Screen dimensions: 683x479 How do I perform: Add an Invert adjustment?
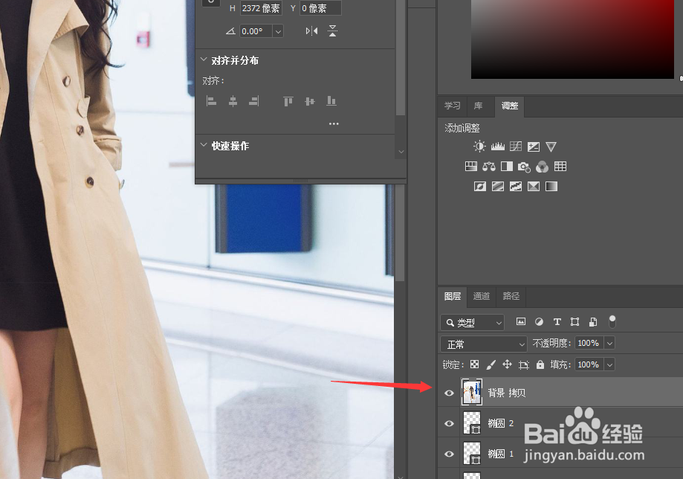point(479,187)
